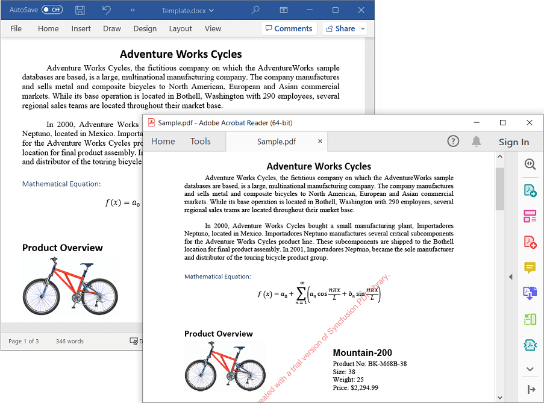
Task: Expand more Quick Access commands chevron
Action: click(x=133, y=10)
